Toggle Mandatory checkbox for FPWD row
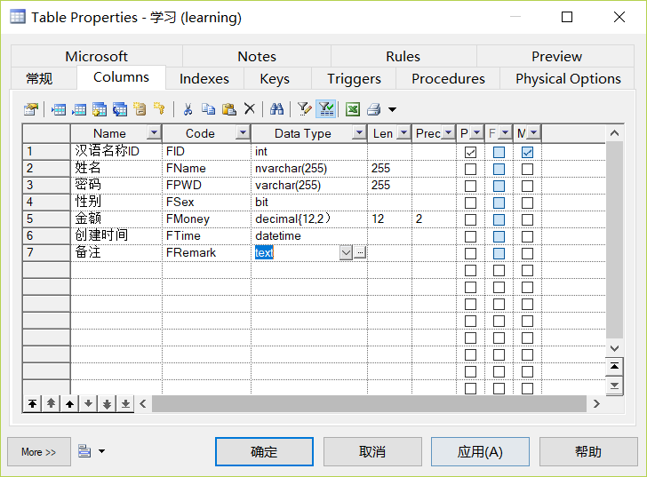Screen dimensions: 647x477 pyautogui.click(x=527, y=186)
